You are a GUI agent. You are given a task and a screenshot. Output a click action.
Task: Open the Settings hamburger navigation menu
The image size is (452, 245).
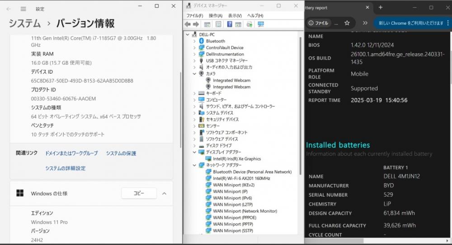[24, 9]
